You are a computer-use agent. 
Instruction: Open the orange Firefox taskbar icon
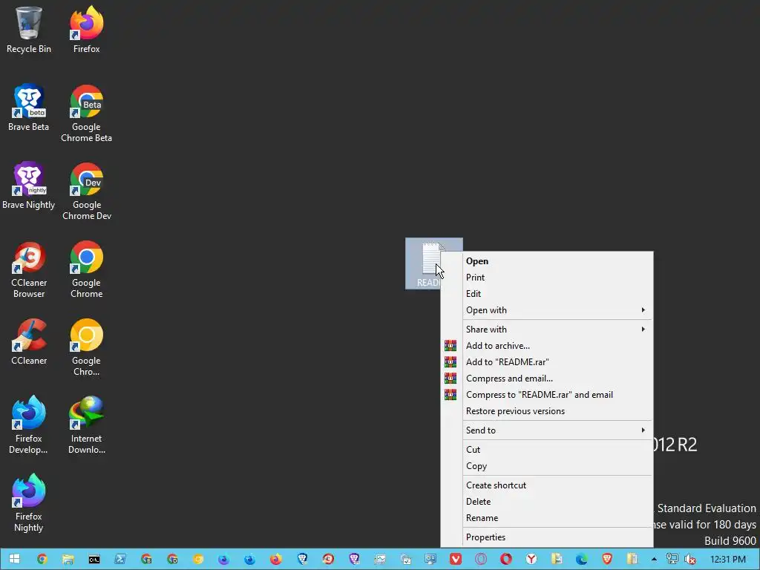coord(276,560)
